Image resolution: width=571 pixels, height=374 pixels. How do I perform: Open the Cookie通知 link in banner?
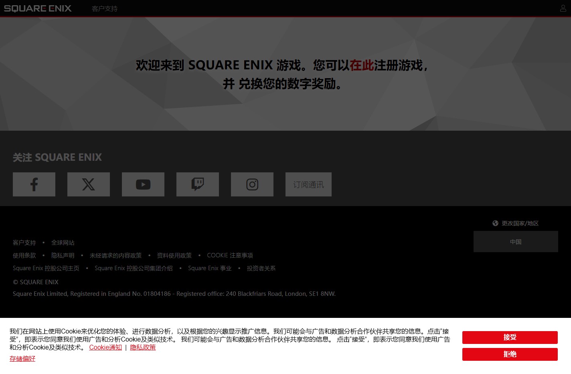pyautogui.click(x=105, y=347)
